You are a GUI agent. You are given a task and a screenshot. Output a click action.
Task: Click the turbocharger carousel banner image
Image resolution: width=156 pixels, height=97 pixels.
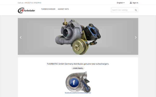click(x=78, y=36)
